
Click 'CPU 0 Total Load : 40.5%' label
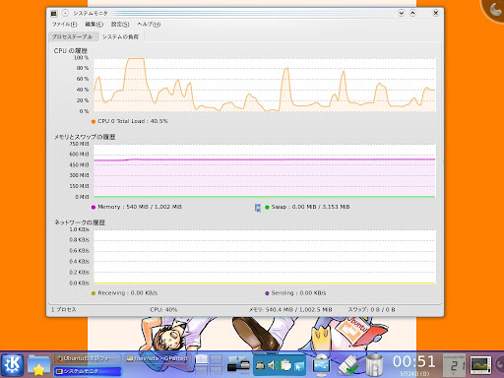(133, 121)
